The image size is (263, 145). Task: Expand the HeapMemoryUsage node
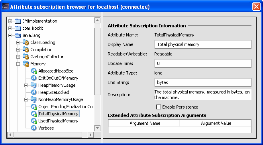click(26, 85)
